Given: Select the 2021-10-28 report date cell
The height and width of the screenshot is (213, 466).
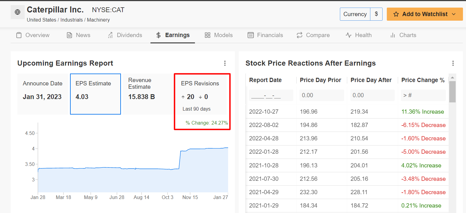Looking at the screenshot, I should (x=264, y=166).
